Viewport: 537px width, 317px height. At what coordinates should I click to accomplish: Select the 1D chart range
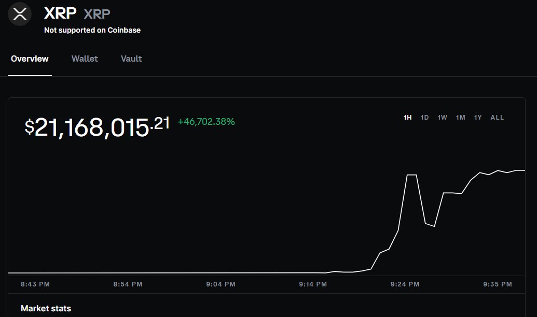(424, 118)
